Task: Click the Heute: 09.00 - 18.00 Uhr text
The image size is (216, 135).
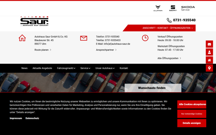Action: [170, 40]
